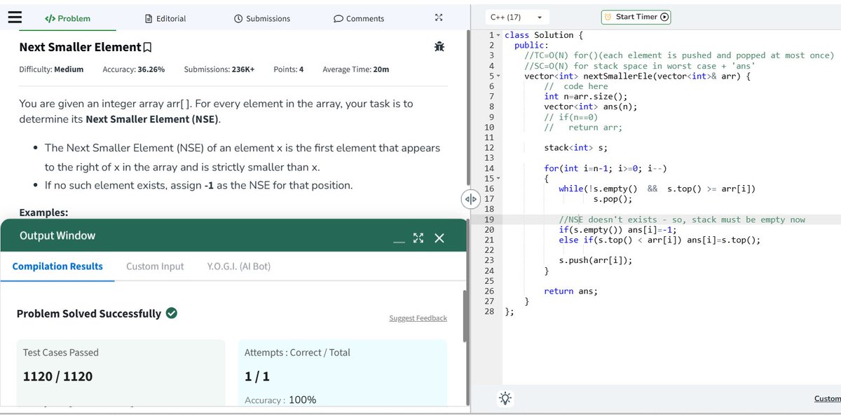Click the Start Timer button
This screenshot has width=841, height=415.
click(x=636, y=17)
